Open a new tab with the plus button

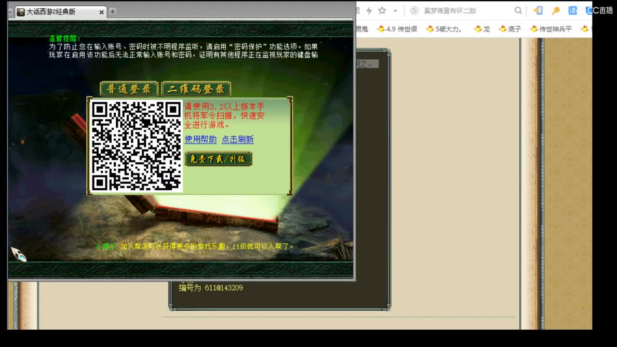click(x=112, y=12)
